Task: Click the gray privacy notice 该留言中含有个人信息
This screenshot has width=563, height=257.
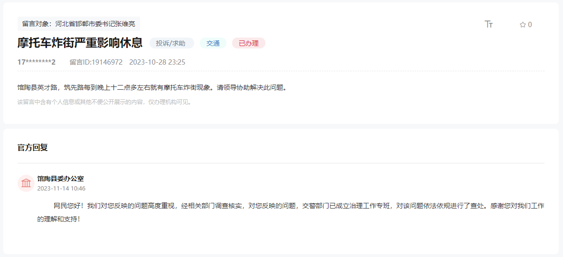Action: coord(105,102)
